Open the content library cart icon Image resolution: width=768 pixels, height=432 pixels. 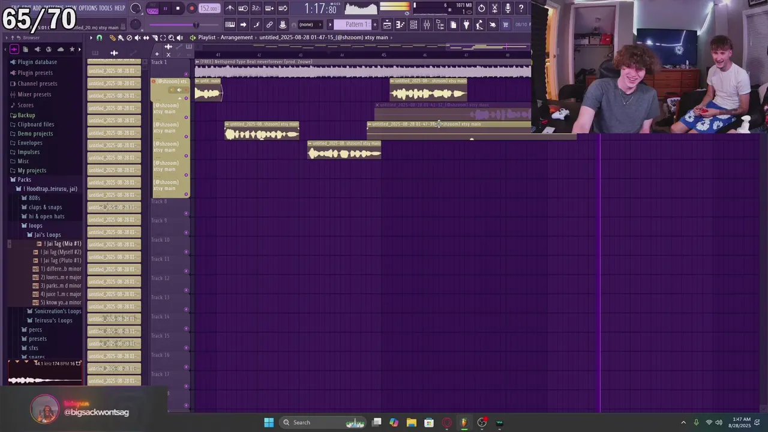[x=506, y=25]
